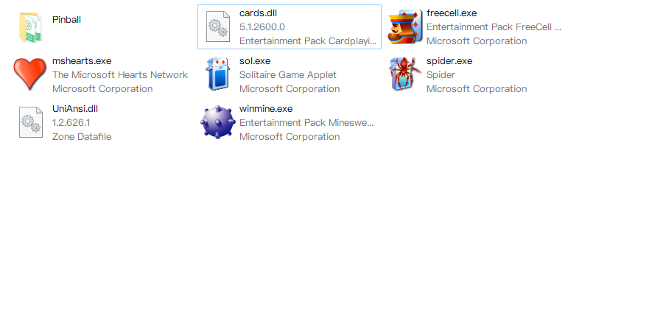Image resolution: width=666 pixels, height=318 pixels.
Task: Click Microsoft Corporation under spider.exe
Action: [477, 89]
